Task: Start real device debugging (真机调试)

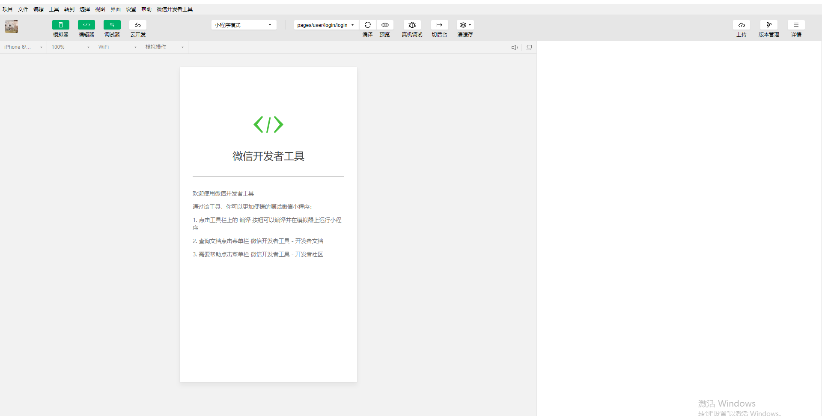Action: tap(412, 25)
